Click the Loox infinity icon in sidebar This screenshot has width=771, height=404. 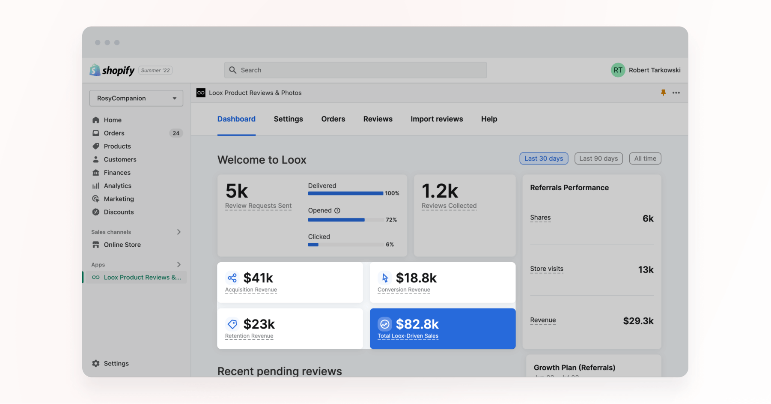(96, 277)
